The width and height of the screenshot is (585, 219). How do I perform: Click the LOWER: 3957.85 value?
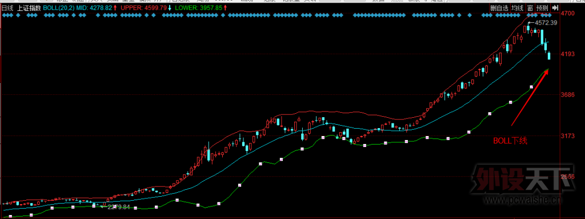198,7
